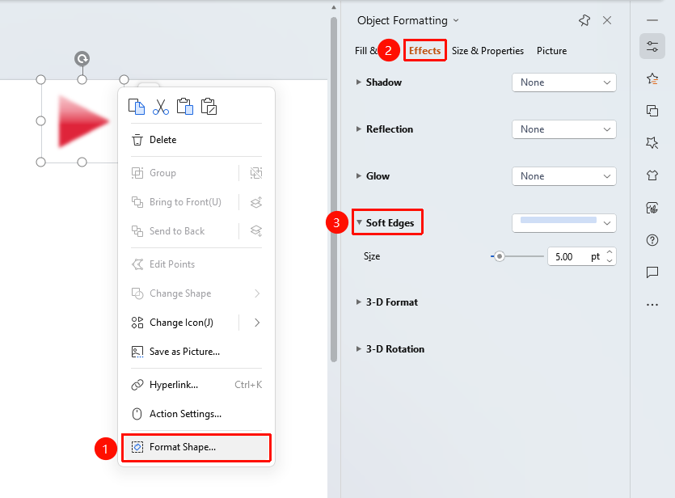Open the Reflection preset dropdown

tap(564, 129)
